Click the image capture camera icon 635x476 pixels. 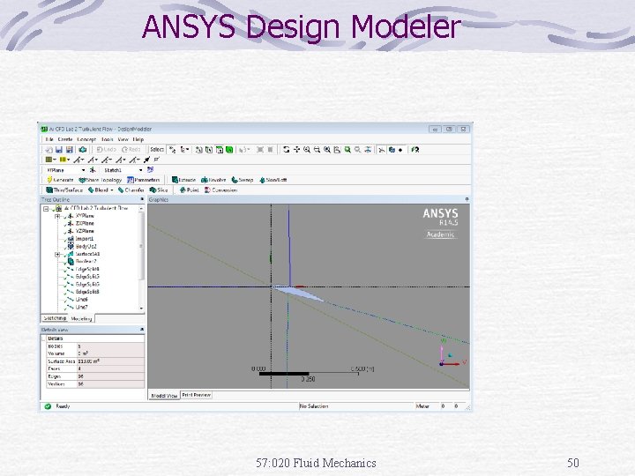(x=83, y=150)
